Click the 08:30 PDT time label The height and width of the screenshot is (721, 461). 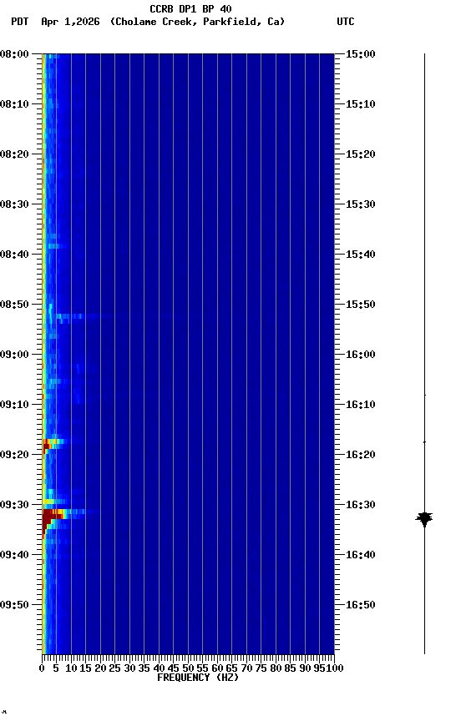click(x=14, y=204)
